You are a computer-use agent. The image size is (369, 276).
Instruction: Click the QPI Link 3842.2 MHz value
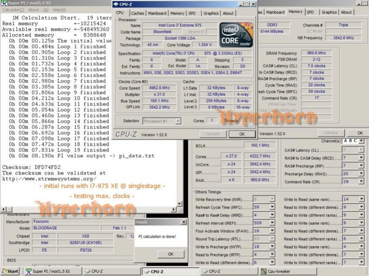[x=159, y=107]
